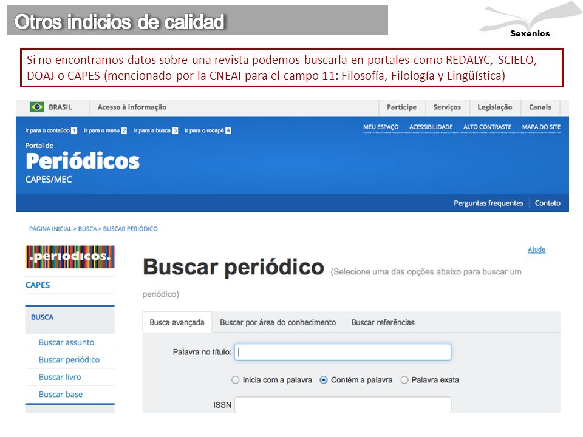
Task: Switch to Buscar referências tab
Action: [x=383, y=322]
